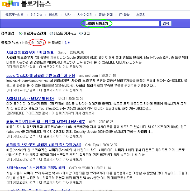This screenshot has width=190, height=191.
Task: Click the Daum logo
Action: tap(11, 4)
